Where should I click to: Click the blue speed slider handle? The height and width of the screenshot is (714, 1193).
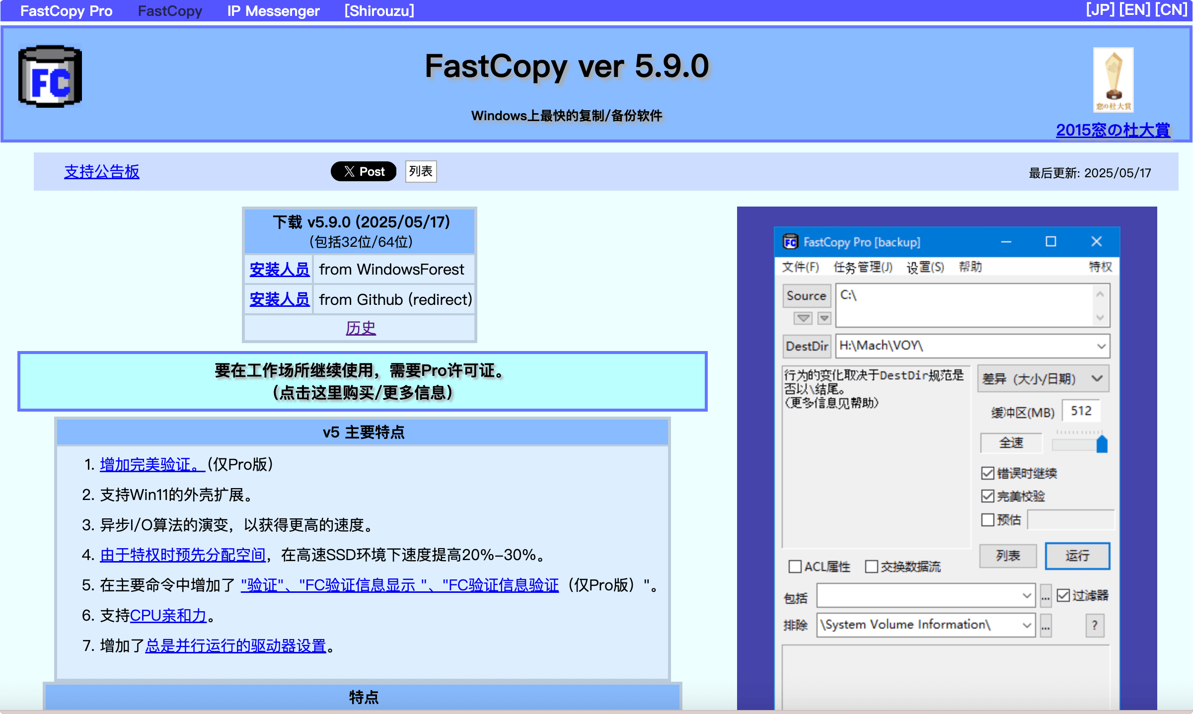(x=1102, y=443)
